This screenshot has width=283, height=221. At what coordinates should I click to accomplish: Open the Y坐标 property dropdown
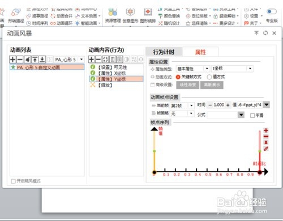point(250,69)
